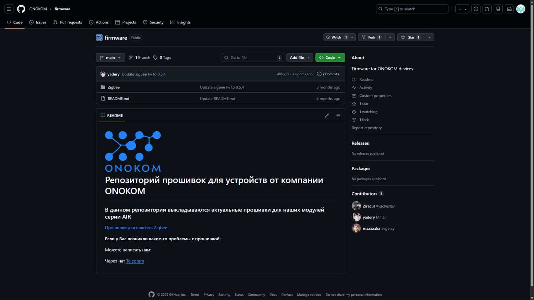Edit README using the pencil icon
Viewport: 534px width, 300px height.
(x=327, y=116)
